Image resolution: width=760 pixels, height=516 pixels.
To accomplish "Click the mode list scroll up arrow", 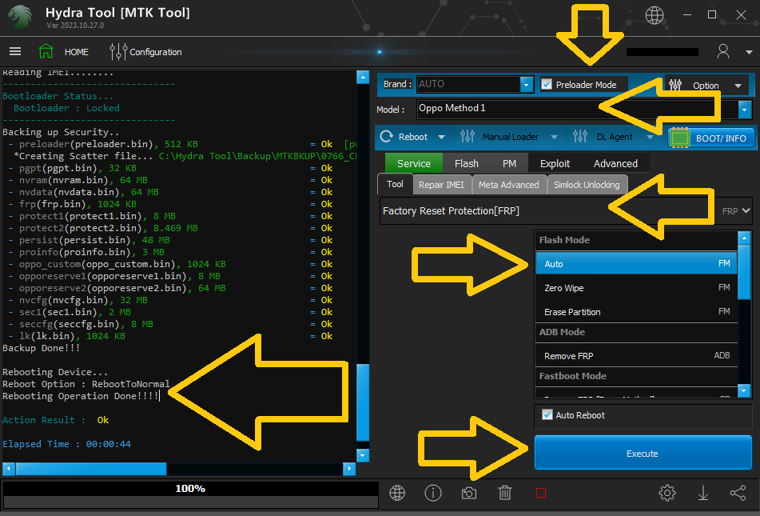I will pos(744,238).
